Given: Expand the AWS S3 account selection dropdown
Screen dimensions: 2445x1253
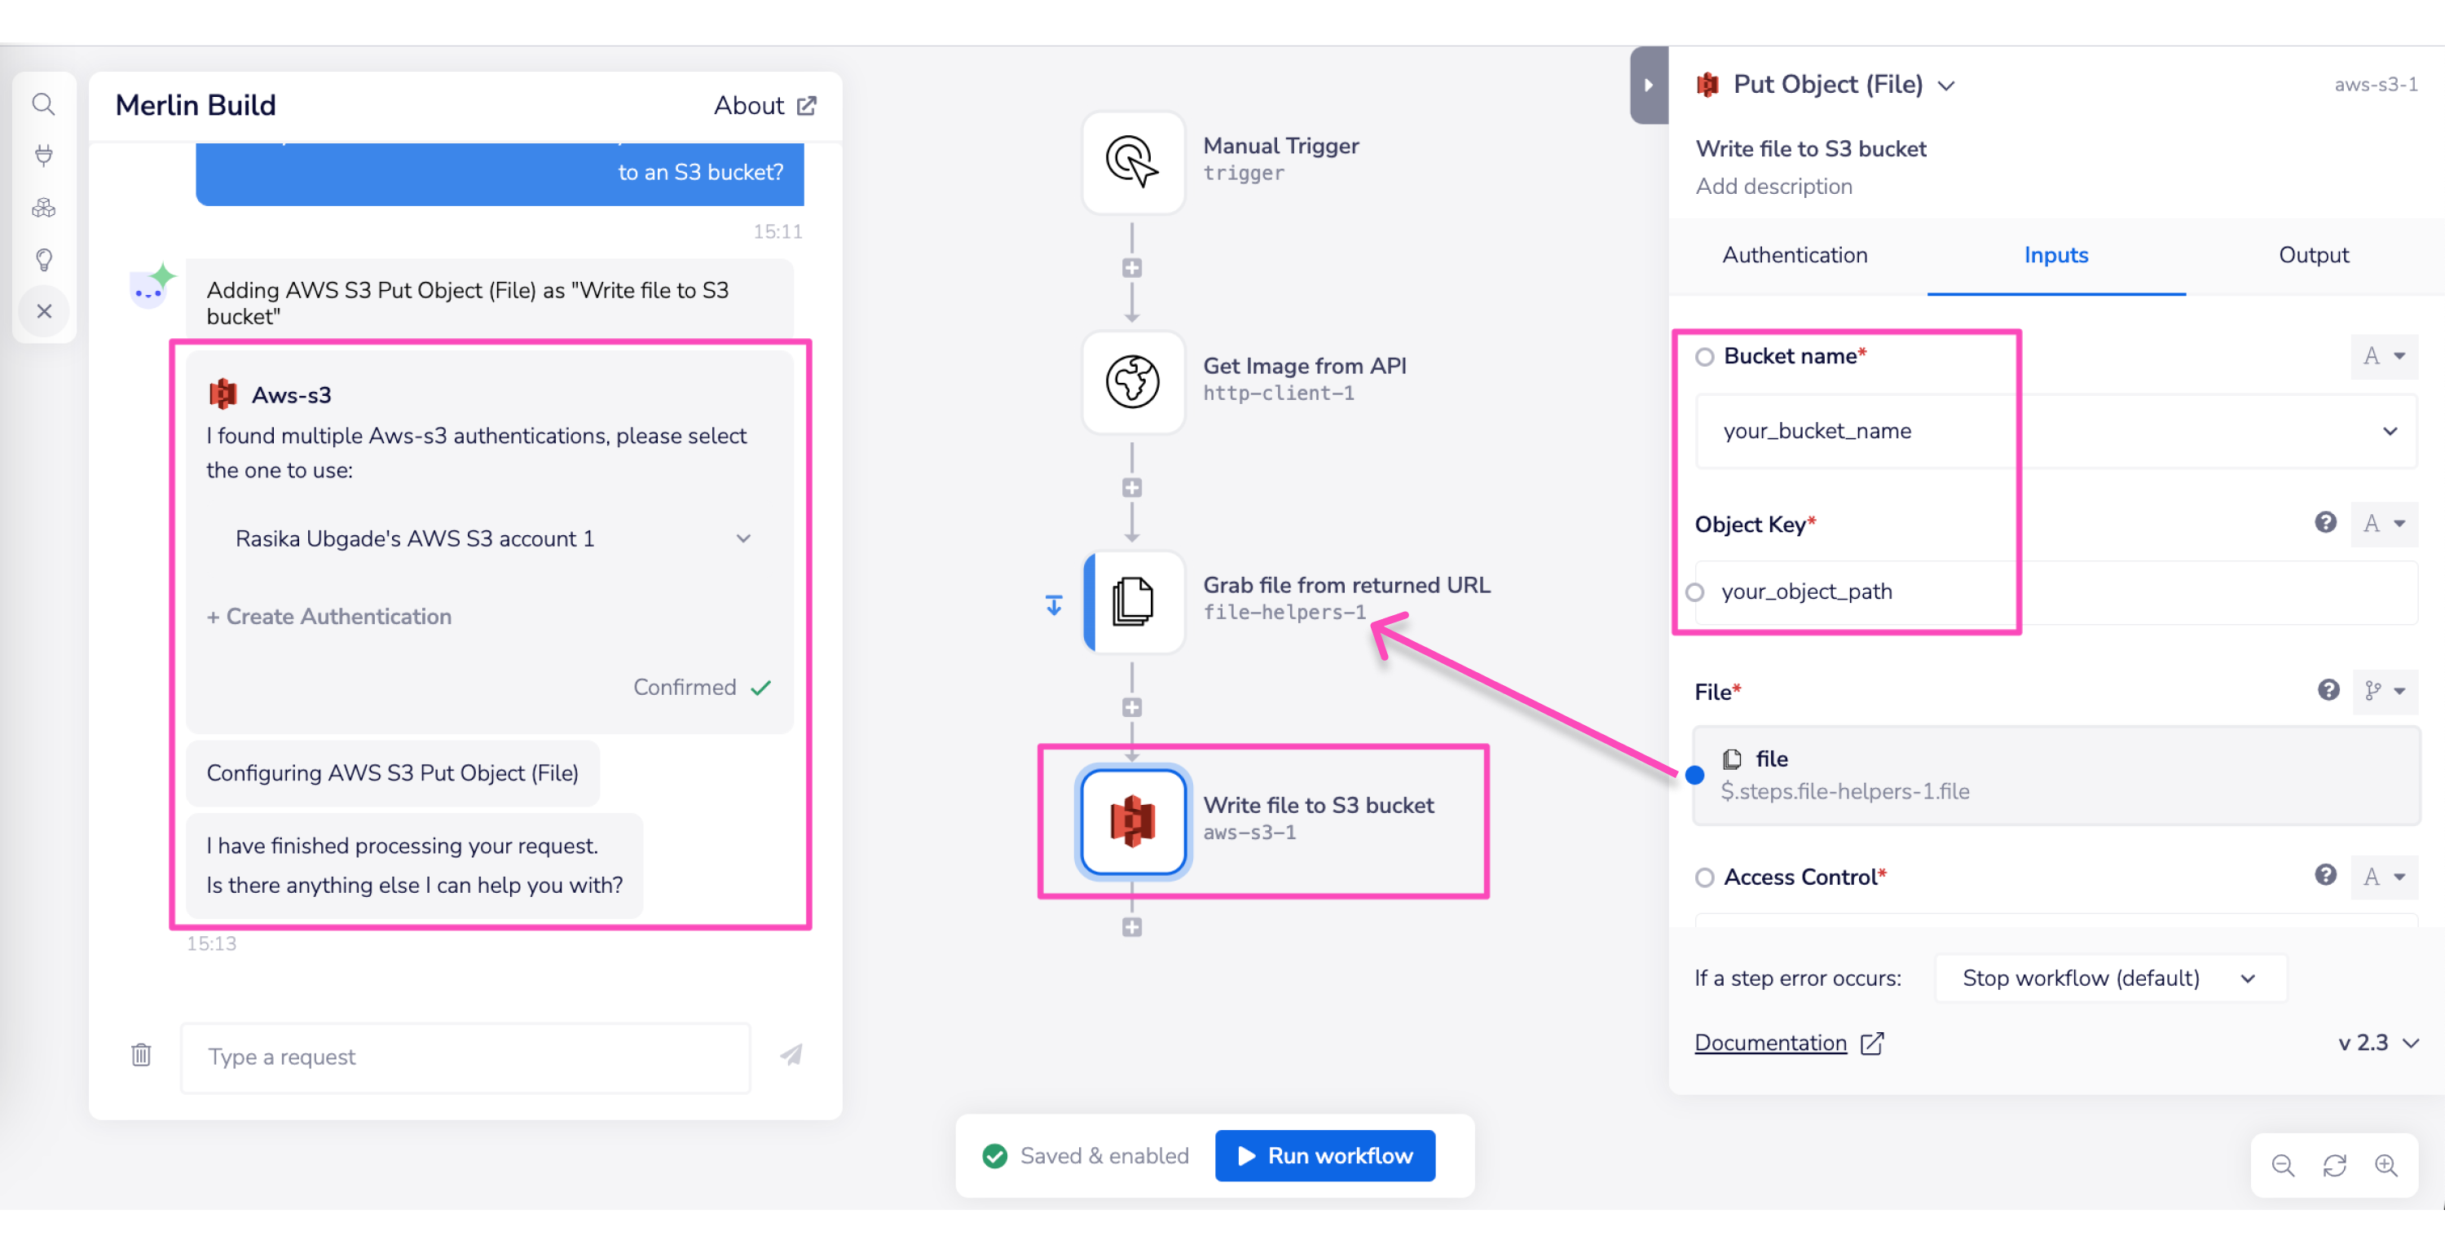Looking at the screenshot, I should point(491,539).
